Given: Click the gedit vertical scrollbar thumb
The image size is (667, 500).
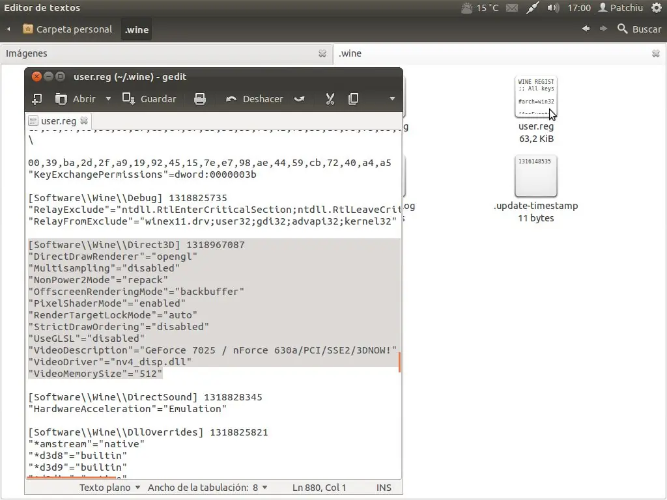Looking at the screenshot, I should [399, 362].
